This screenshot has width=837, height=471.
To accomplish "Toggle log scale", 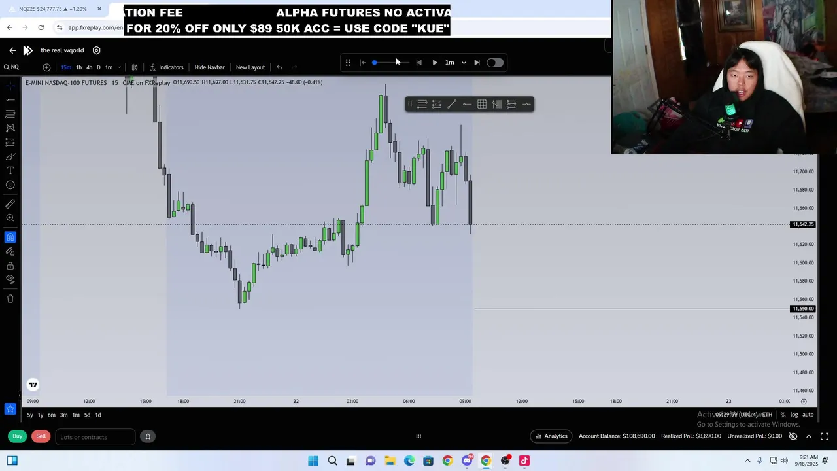I will point(794,415).
